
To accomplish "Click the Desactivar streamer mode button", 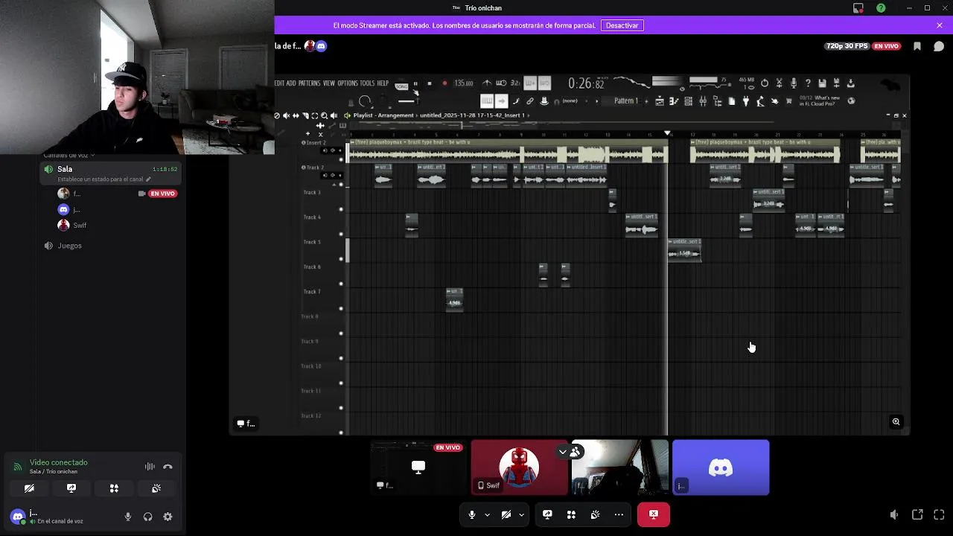I will coord(622,25).
